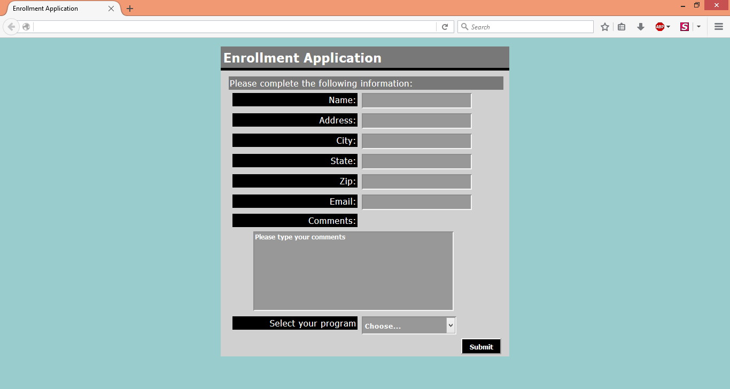Screen dimensions: 730x389
Task: Select the Enrollment Application tab
Action: tap(53, 9)
